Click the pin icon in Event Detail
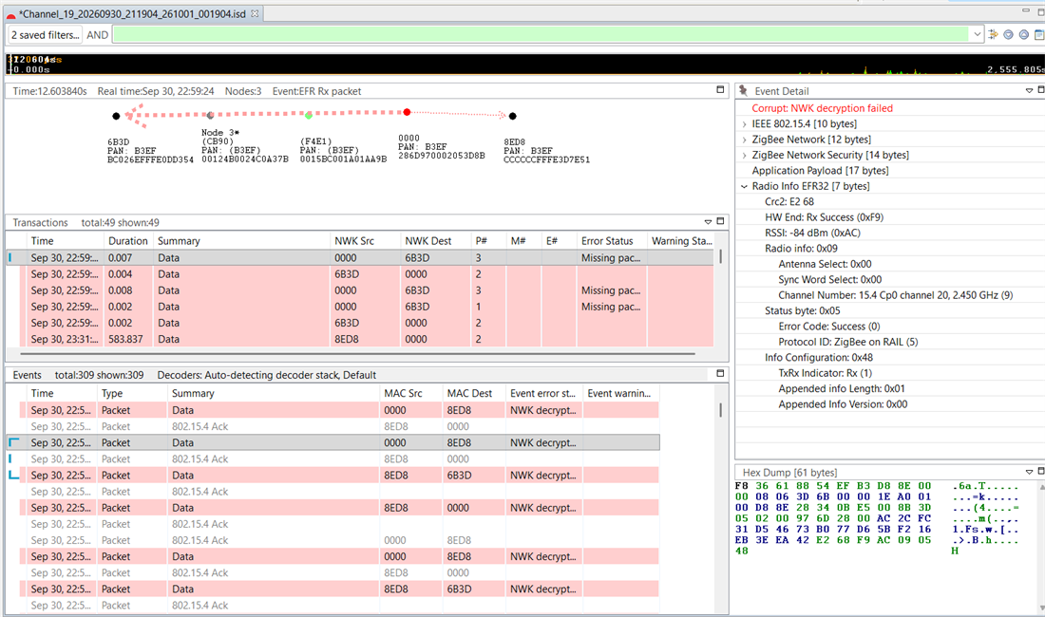Viewport: 1045px width, 617px height. [743, 90]
